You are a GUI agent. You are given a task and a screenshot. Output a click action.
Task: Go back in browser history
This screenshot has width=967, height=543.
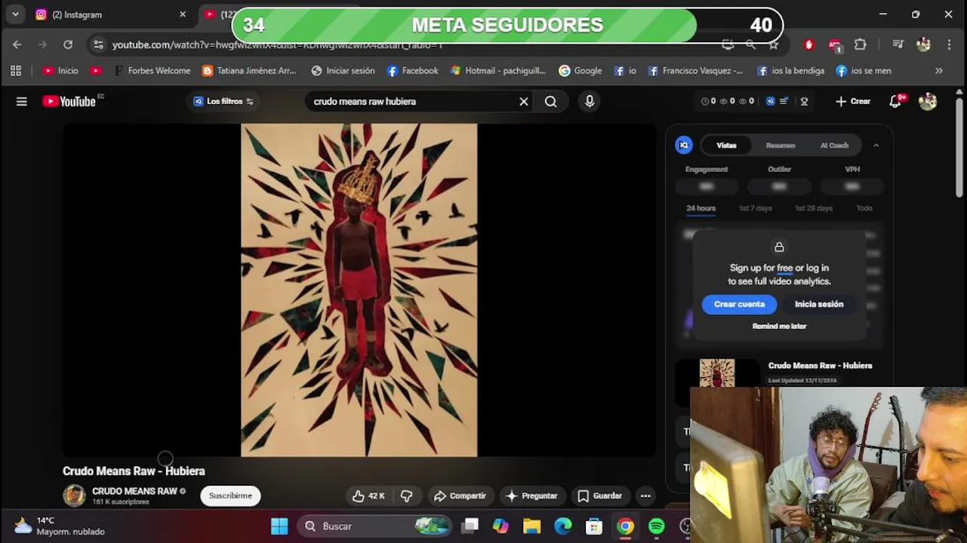tap(17, 44)
